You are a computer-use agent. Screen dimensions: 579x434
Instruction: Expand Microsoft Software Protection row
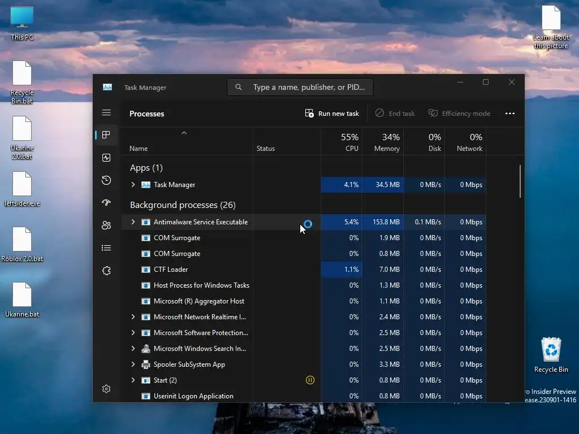(x=133, y=333)
